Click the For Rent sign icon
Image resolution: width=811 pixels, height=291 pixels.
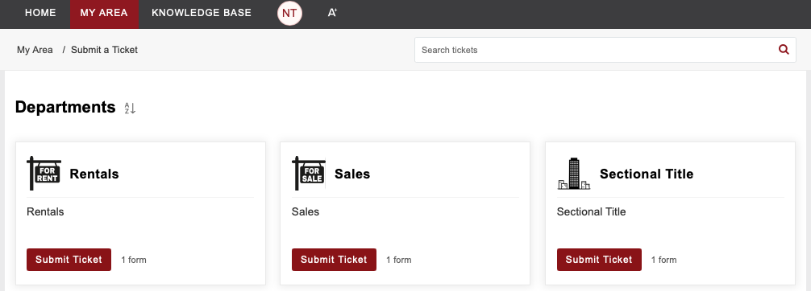(x=44, y=174)
